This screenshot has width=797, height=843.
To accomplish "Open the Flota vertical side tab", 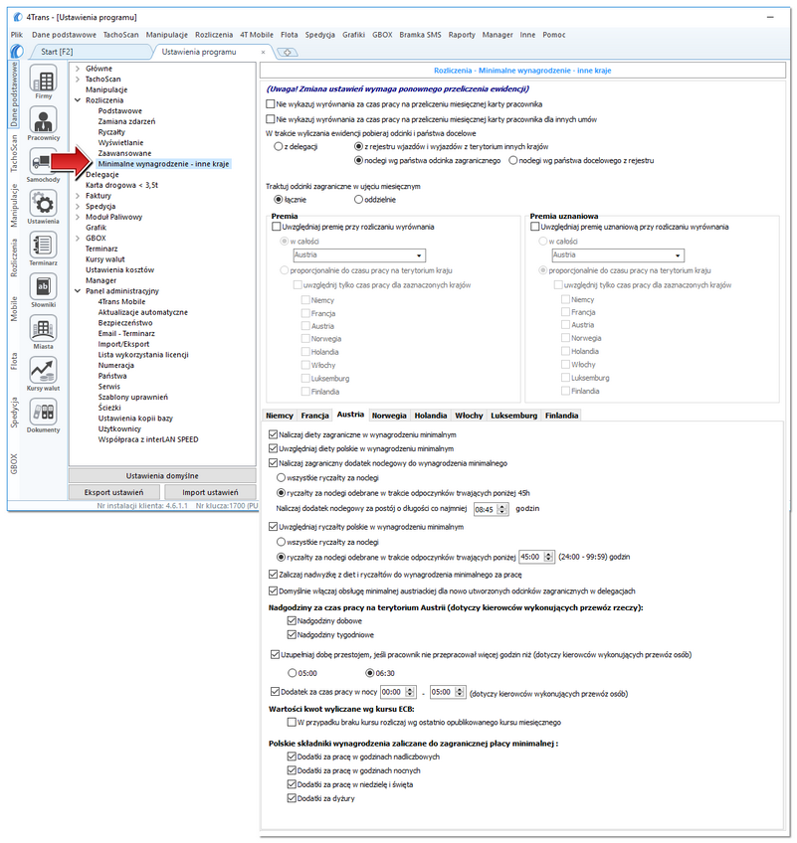I will (14, 361).
